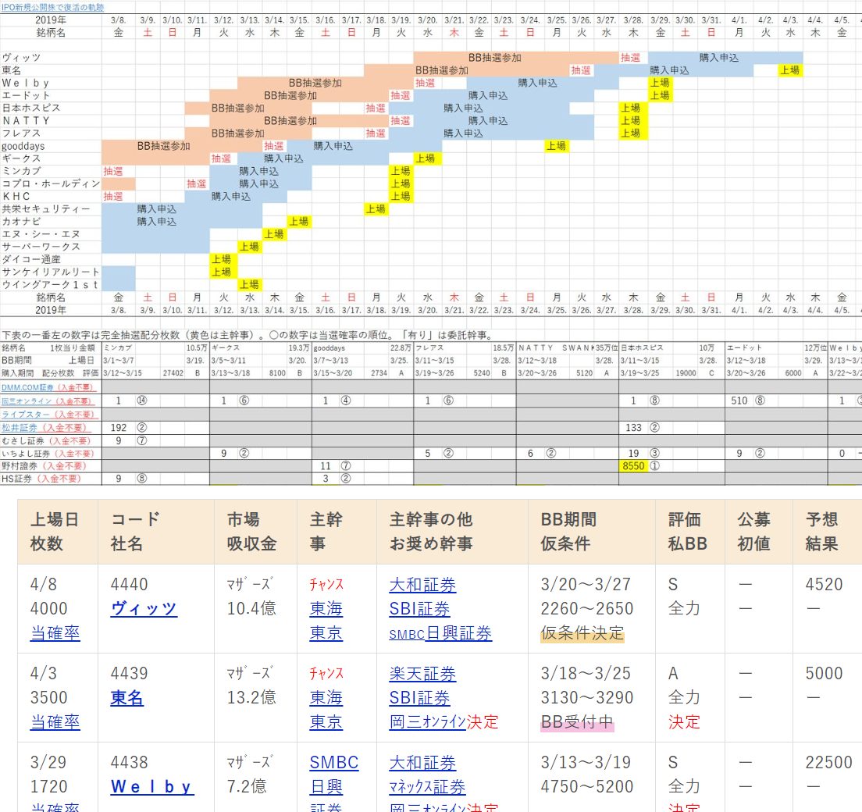Open the blue 東名 company link
Viewport: 862px width, 812px height.
point(127,698)
